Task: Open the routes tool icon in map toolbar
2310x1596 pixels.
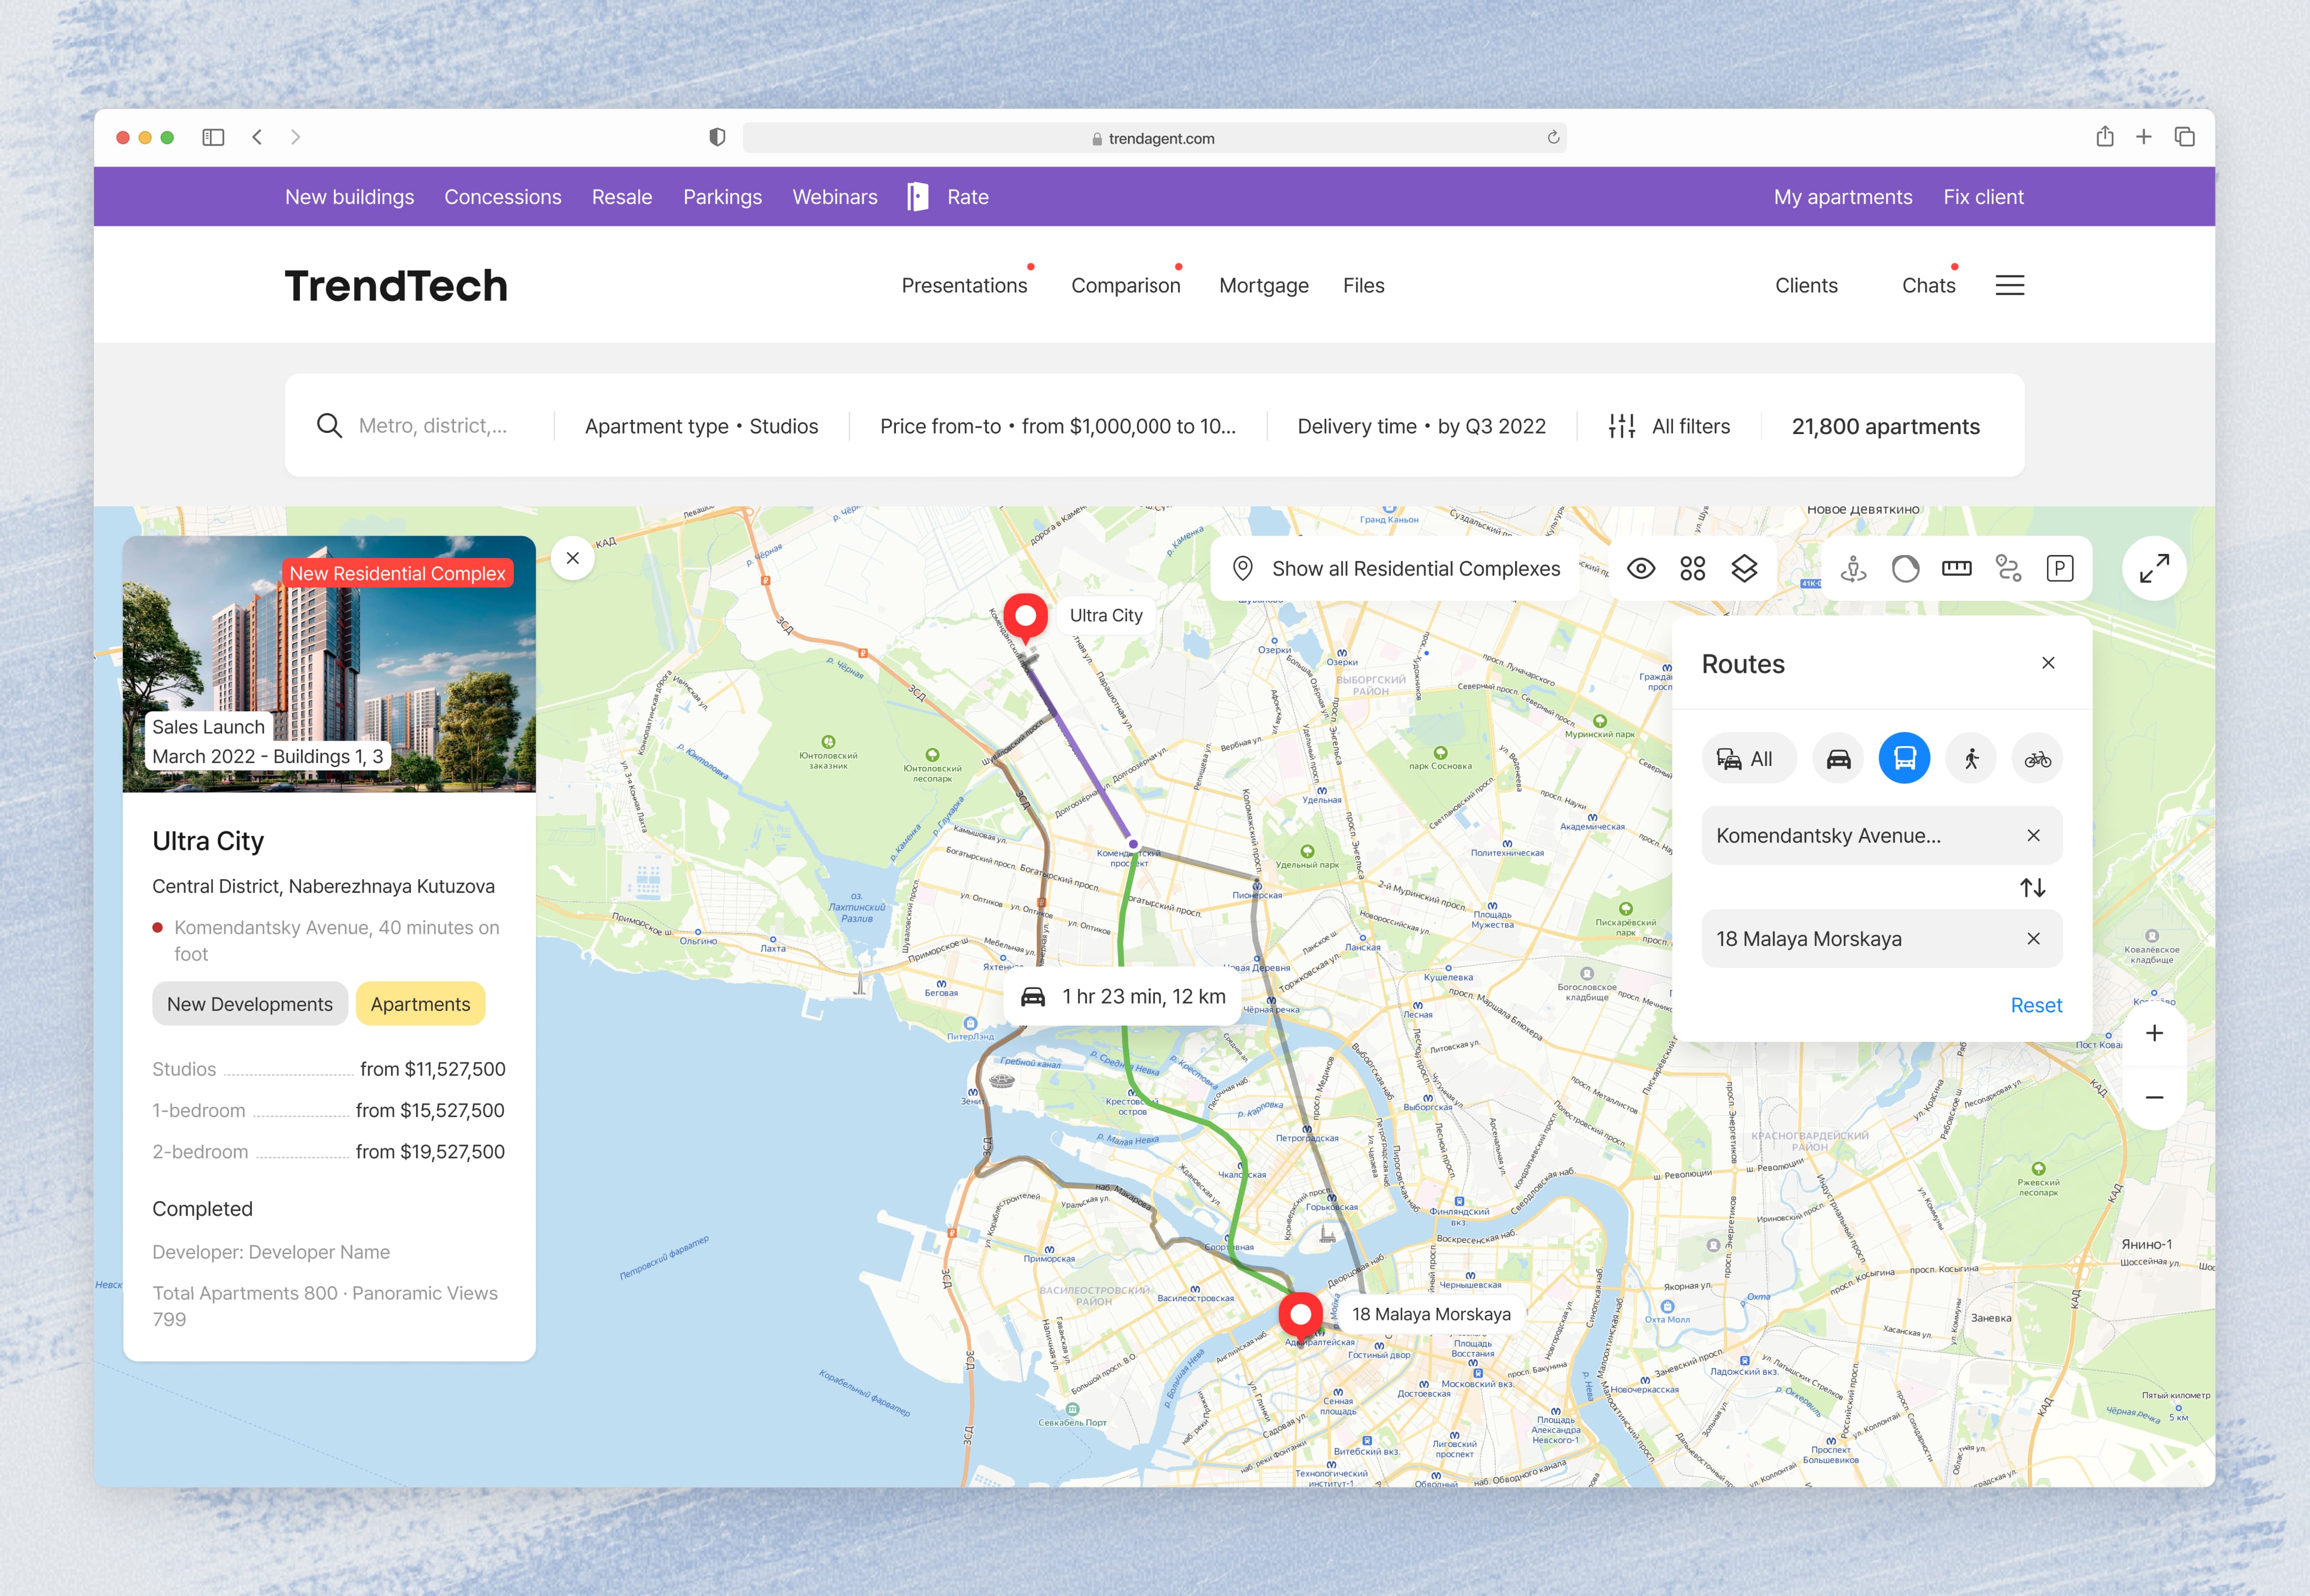Action: pyautogui.click(x=2008, y=569)
